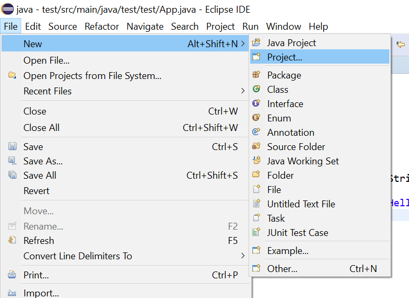Image resolution: width=409 pixels, height=298 pixels.
Task: Click the Untitled Text File icon
Action: click(257, 204)
